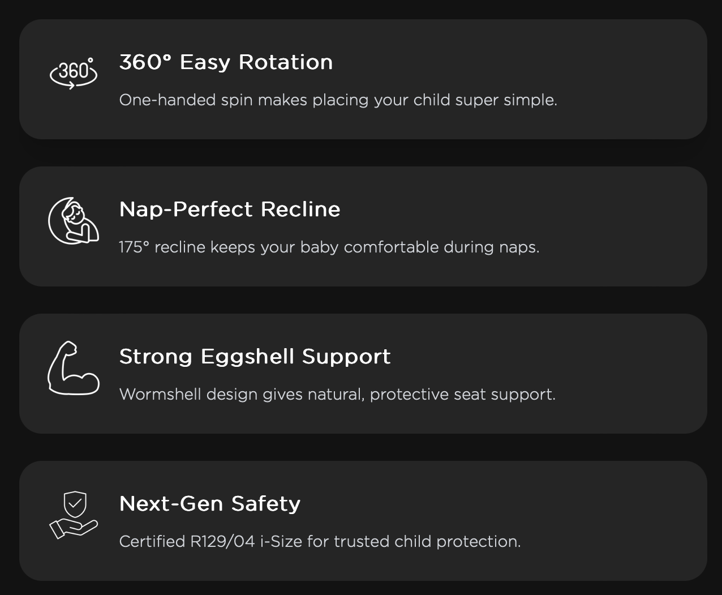Click the 360 degree rotation icon
Image resolution: width=722 pixels, height=595 pixels.
coord(74,73)
